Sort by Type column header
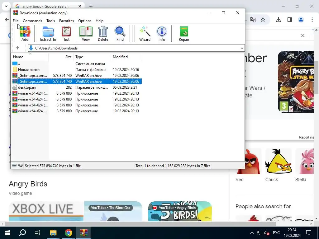Screen dimensions: 319x239 [92, 57]
